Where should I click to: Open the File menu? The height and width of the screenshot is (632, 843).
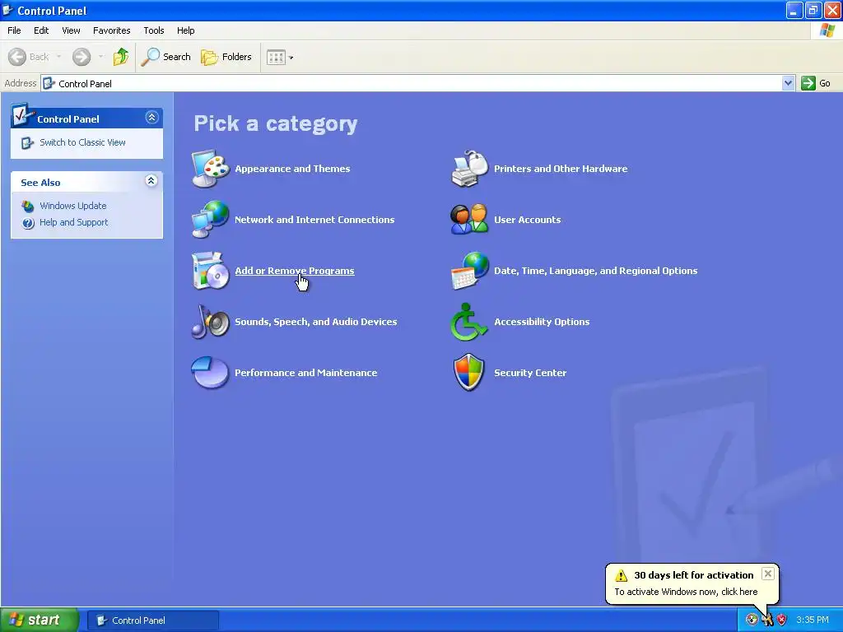14,30
